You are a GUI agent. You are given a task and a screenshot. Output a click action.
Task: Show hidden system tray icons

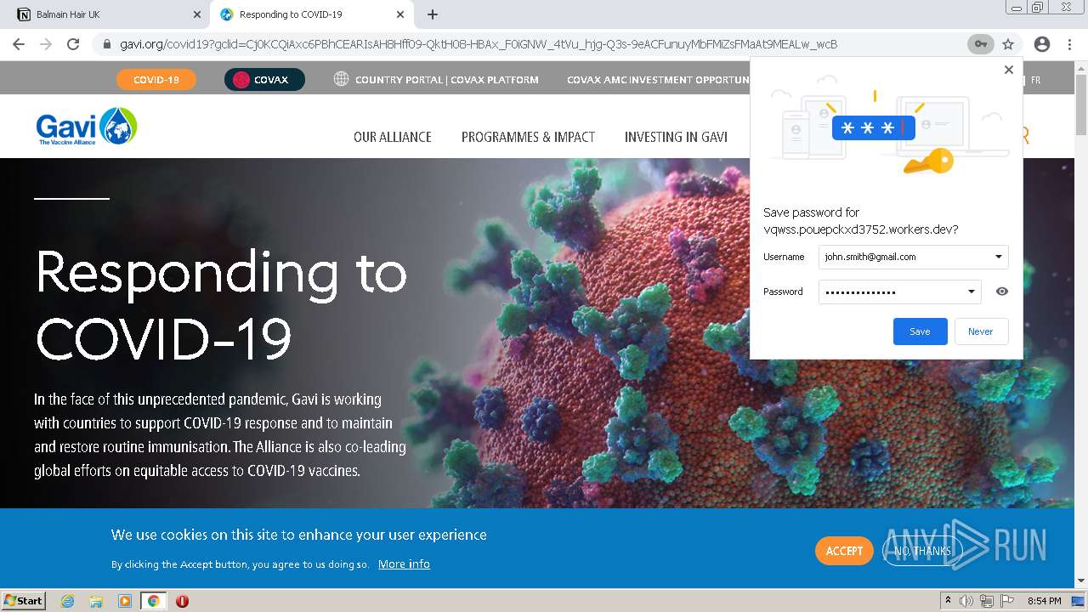pos(948,601)
